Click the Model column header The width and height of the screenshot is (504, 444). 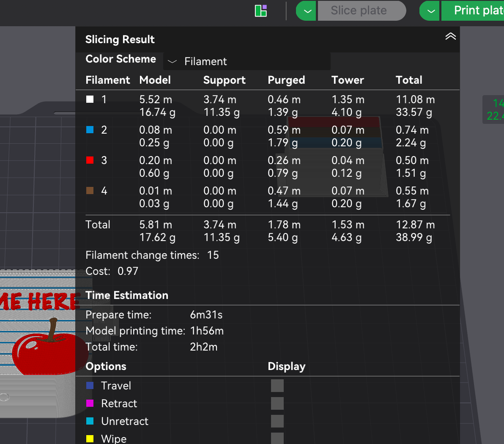tap(155, 80)
